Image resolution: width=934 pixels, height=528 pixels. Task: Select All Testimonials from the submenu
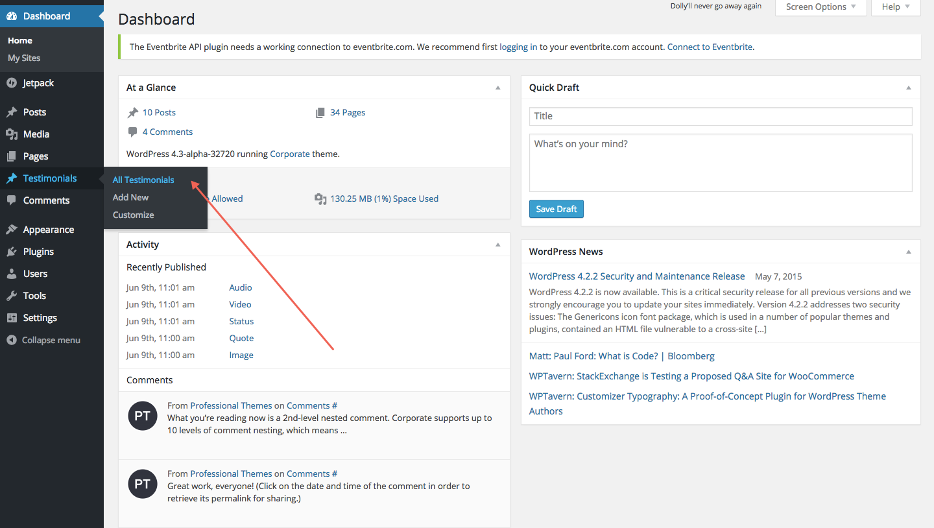[143, 180]
